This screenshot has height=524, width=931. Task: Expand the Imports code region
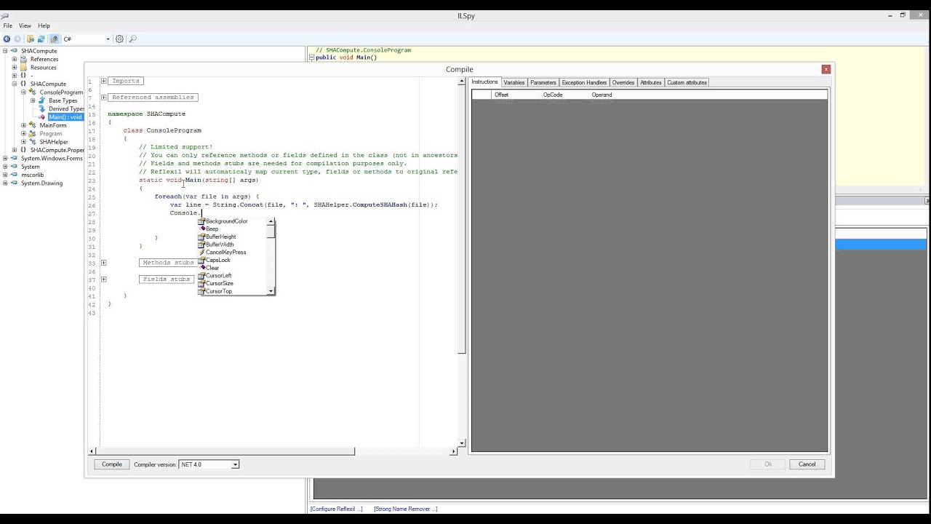(103, 81)
